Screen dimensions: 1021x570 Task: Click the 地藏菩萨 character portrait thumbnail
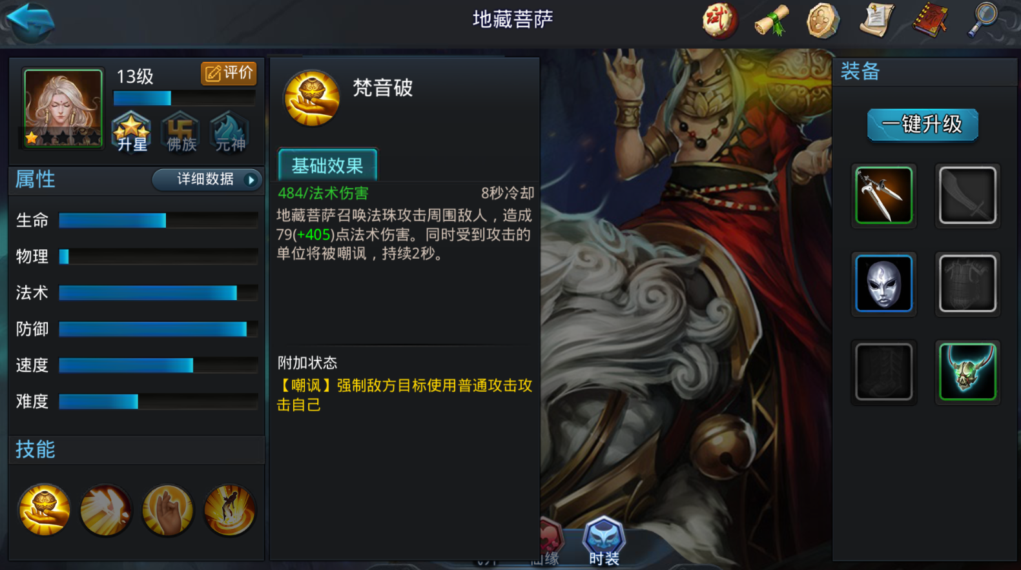[x=63, y=108]
